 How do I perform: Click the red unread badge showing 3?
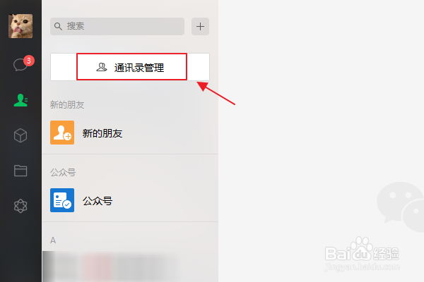coord(29,61)
